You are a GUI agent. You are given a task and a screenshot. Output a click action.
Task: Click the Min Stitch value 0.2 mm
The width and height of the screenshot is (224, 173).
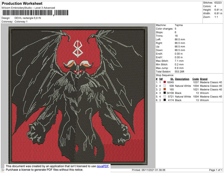click(179, 65)
